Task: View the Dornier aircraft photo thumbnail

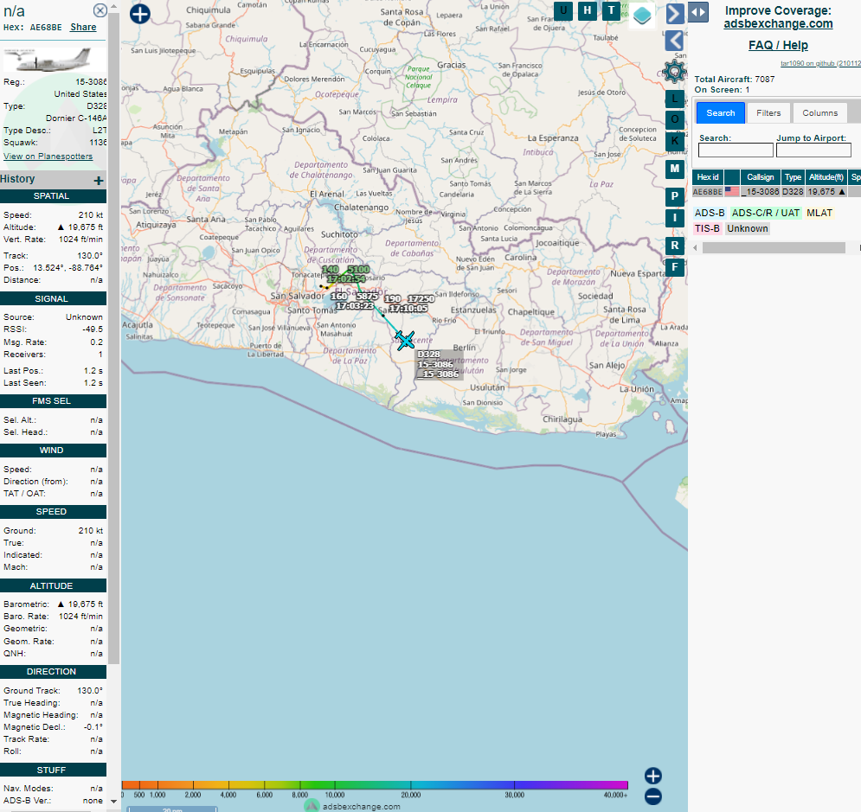Action: tap(55, 60)
